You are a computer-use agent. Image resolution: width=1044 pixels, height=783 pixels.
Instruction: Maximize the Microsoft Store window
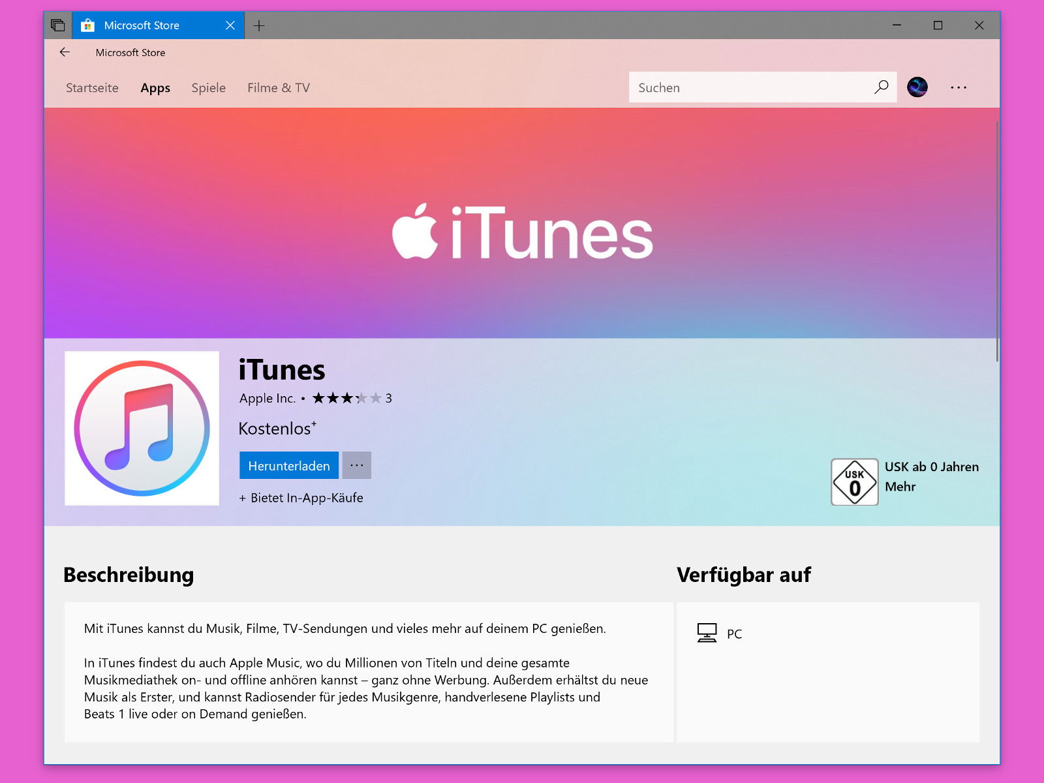pos(938,25)
